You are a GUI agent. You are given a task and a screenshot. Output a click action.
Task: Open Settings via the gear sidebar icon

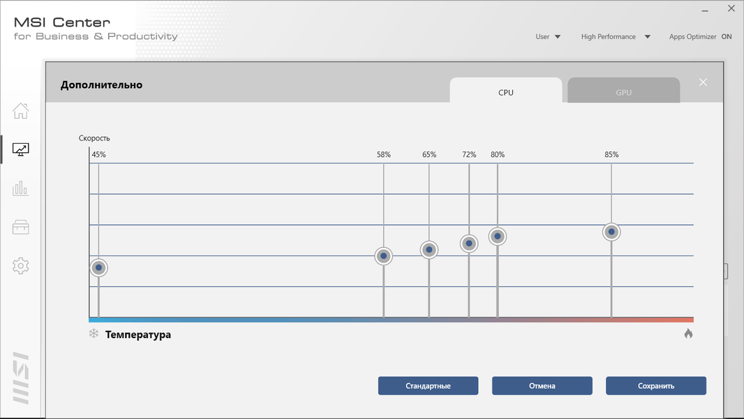pos(20,266)
